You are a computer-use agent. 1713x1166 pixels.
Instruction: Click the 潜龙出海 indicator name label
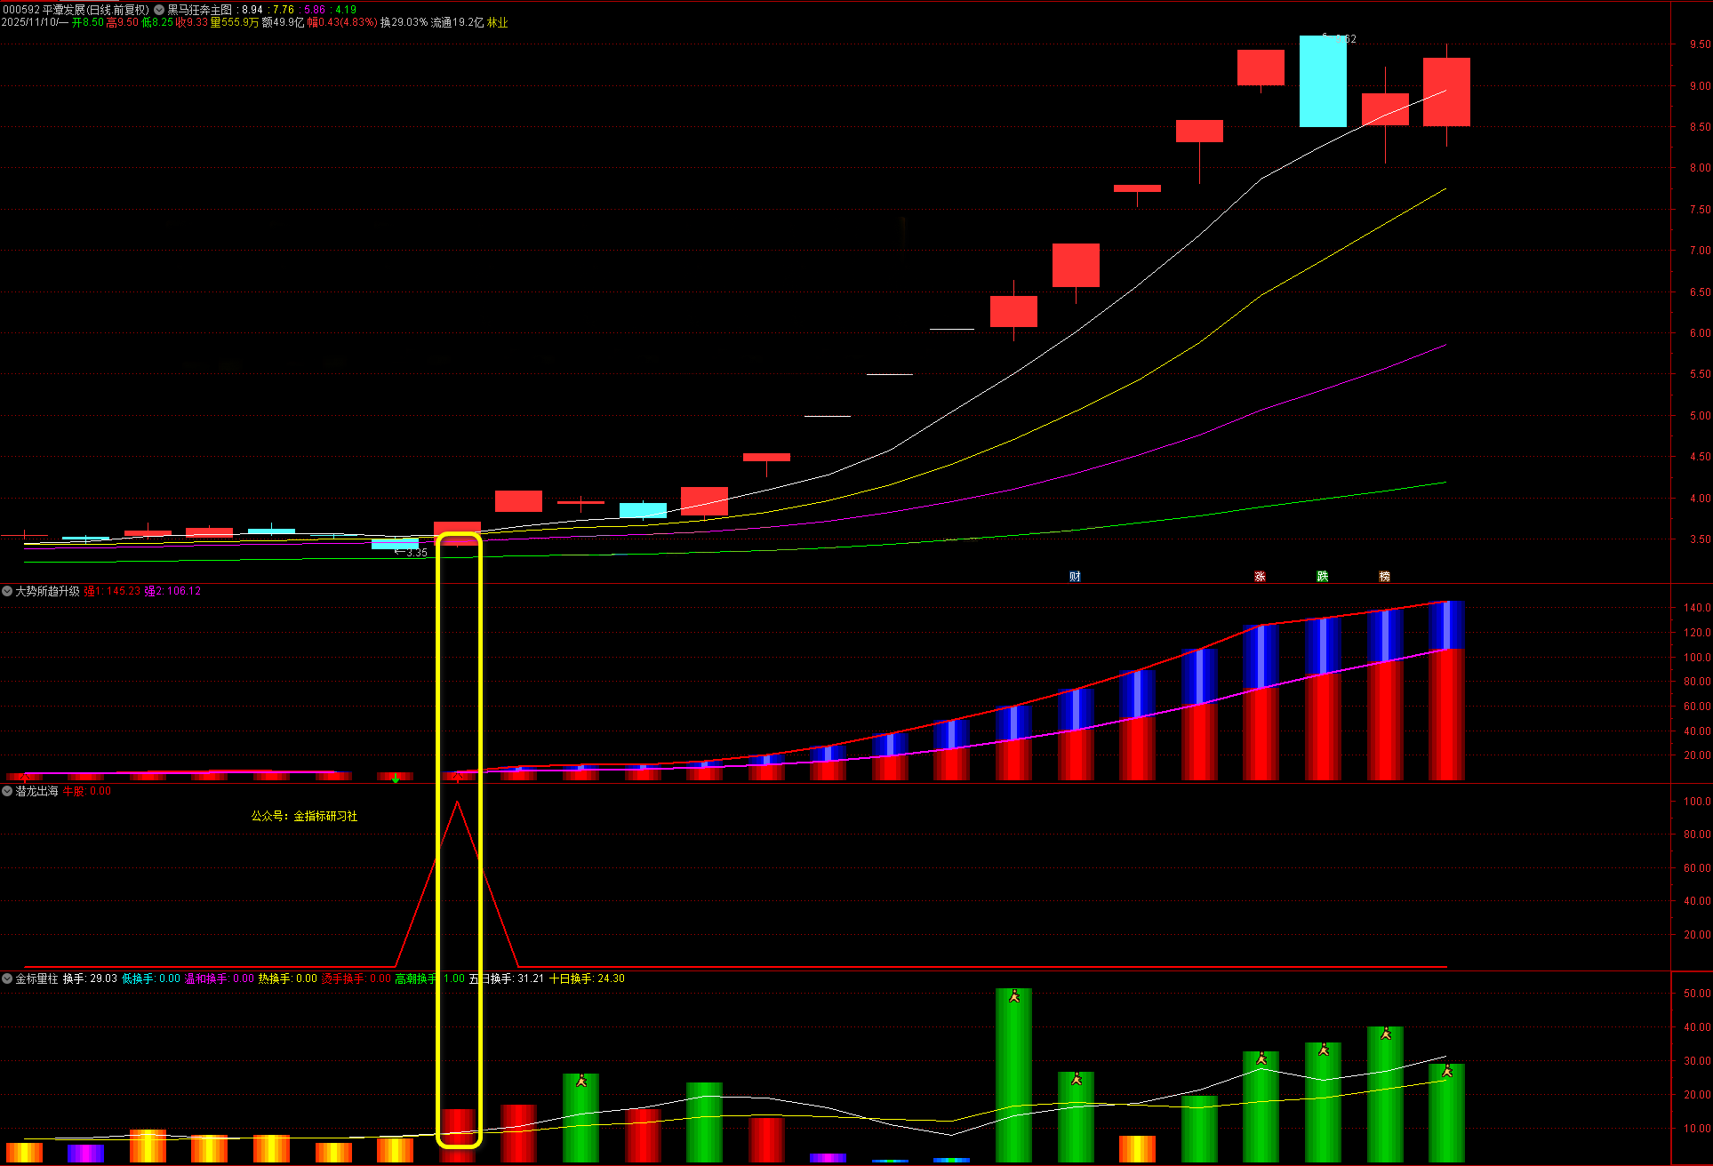coord(36,791)
